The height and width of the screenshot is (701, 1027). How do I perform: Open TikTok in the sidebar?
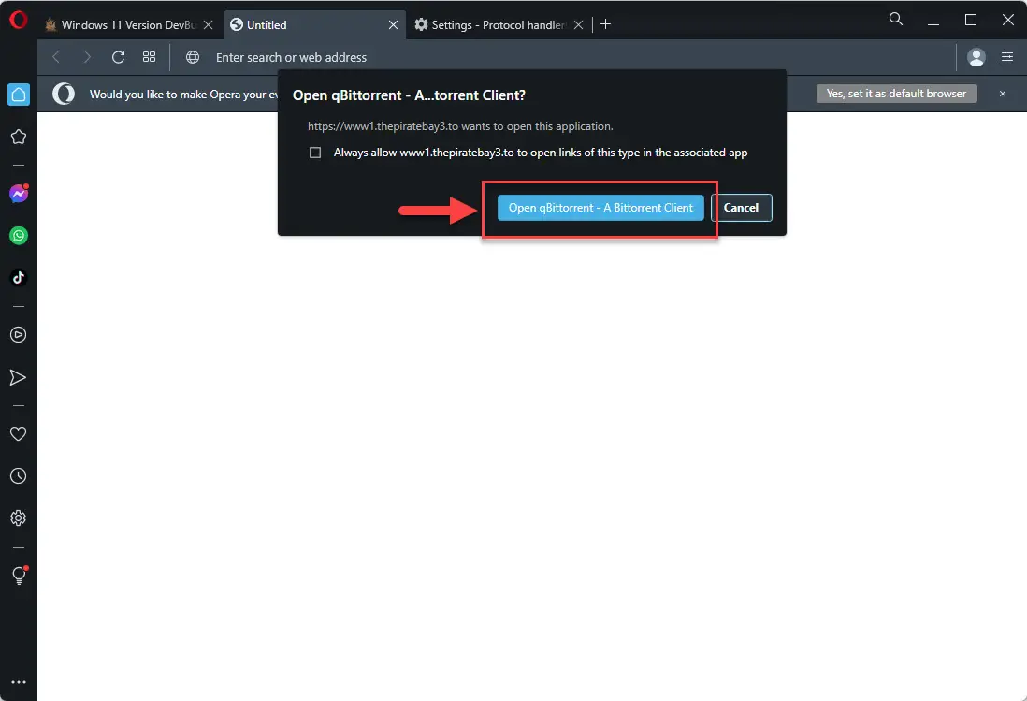(19, 278)
